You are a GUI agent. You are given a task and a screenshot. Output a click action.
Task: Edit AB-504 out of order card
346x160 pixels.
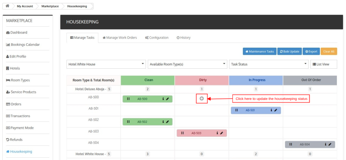[330, 144]
